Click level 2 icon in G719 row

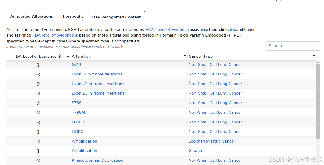(x=38, y=65)
